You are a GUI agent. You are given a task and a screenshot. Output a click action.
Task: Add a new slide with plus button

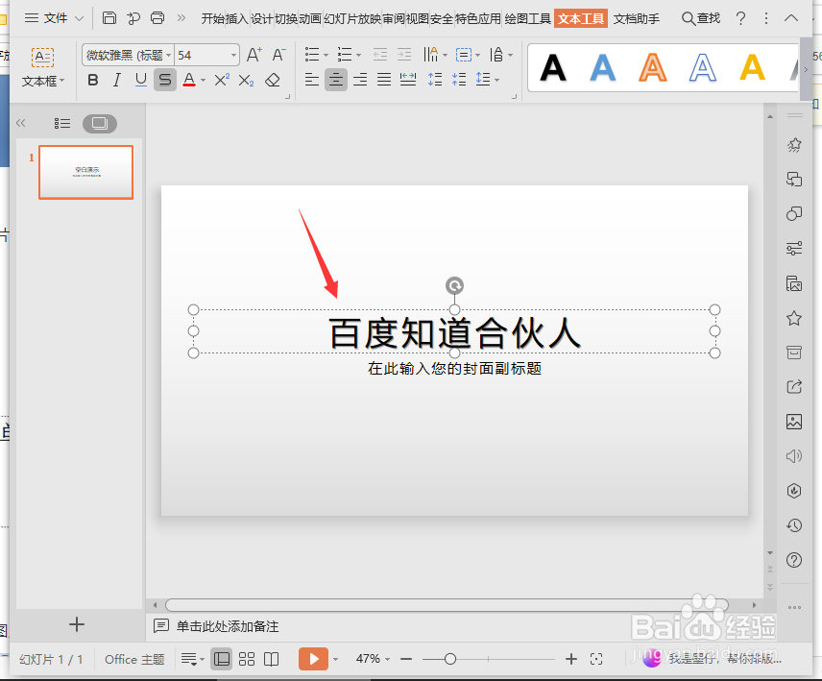[77, 624]
